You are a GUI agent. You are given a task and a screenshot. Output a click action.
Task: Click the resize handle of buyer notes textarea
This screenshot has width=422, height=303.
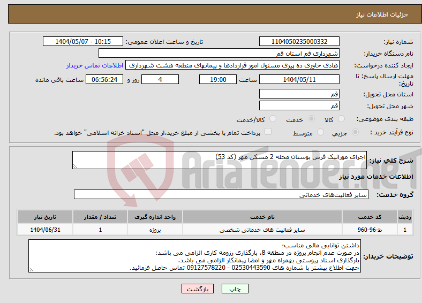[31, 270]
